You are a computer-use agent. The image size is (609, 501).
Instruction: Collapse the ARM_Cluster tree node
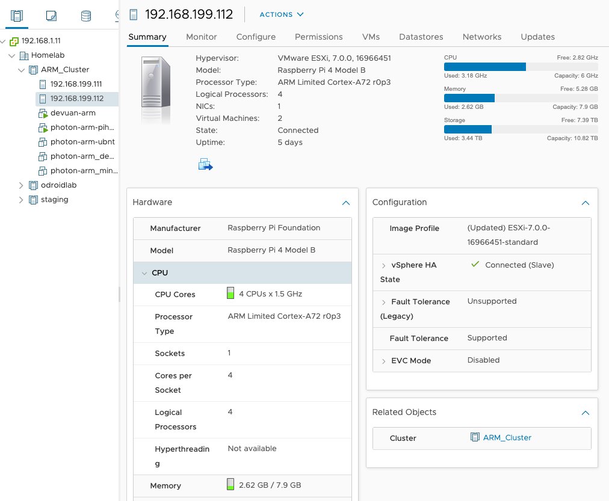coord(21,70)
